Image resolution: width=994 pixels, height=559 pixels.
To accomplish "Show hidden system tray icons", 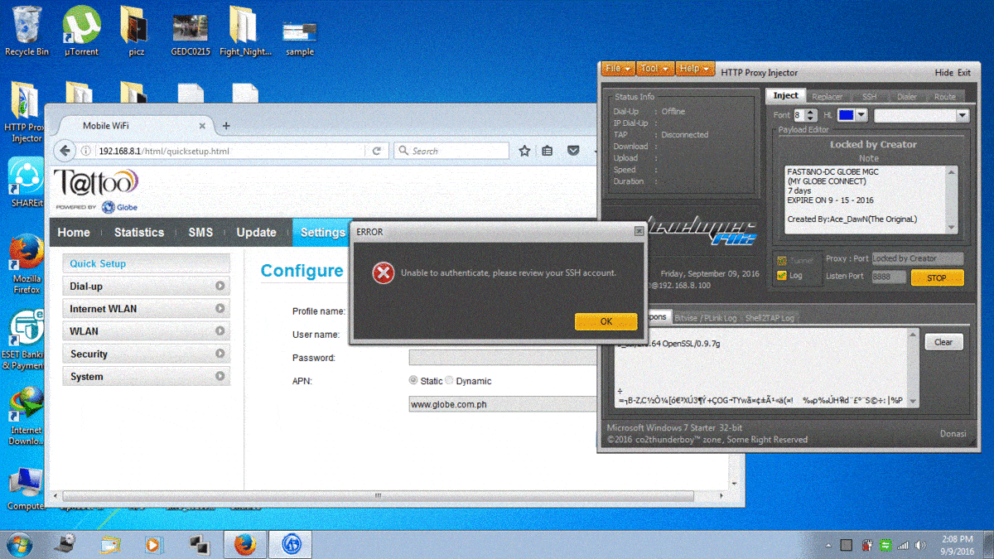I will tap(829, 545).
